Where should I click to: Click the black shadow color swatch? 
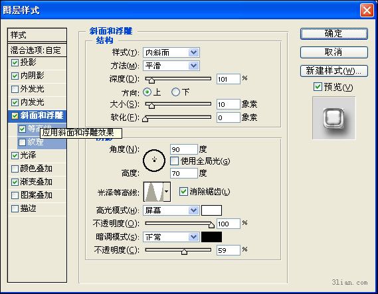211,237
